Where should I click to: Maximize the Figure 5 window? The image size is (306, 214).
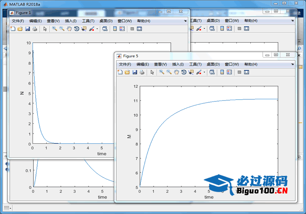coord(276,55)
